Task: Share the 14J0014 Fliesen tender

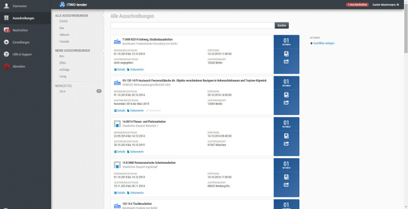Action: pos(286,143)
